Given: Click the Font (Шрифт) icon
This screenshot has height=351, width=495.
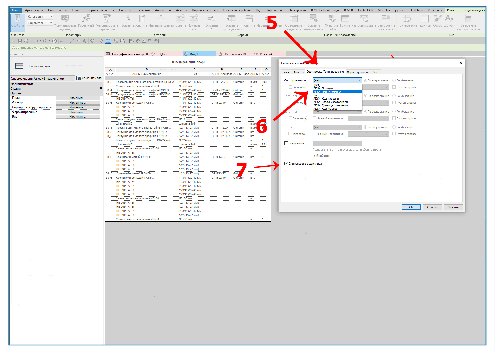Looking at the screenshot, I should point(449,19).
